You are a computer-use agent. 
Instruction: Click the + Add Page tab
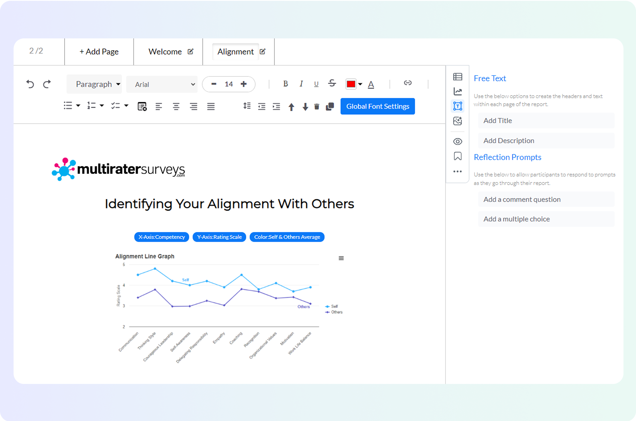click(99, 52)
